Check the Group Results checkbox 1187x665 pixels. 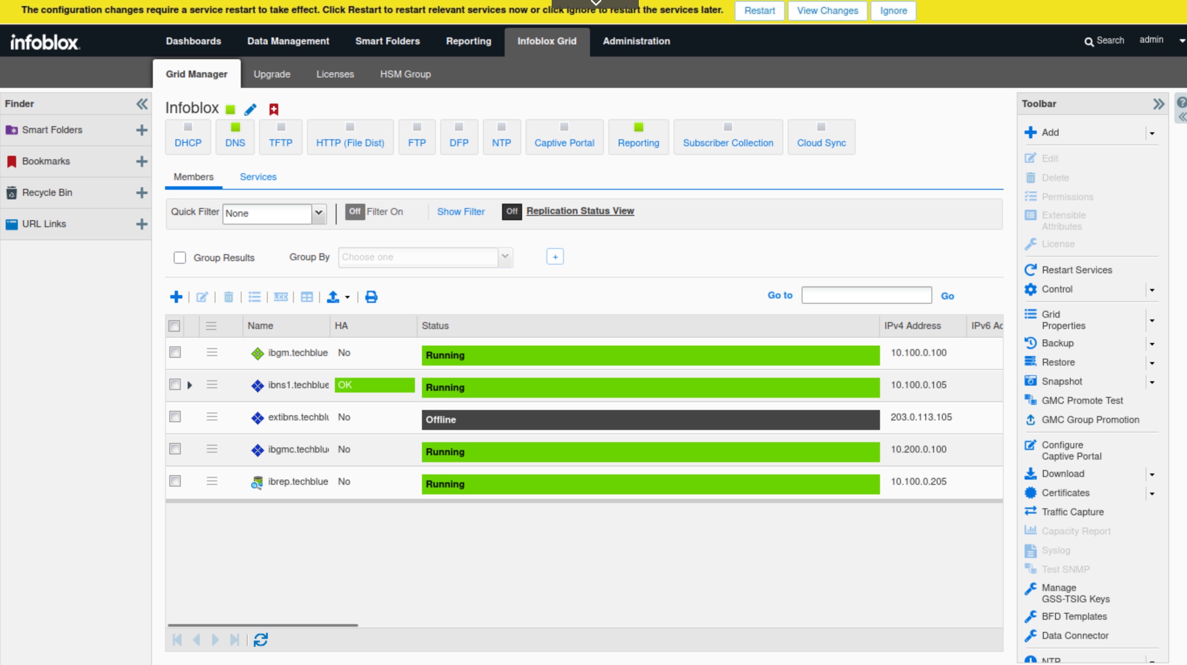tap(180, 258)
